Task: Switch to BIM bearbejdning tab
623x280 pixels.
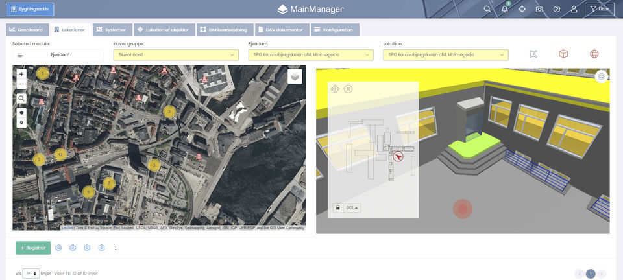Action: pyautogui.click(x=225, y=30)
